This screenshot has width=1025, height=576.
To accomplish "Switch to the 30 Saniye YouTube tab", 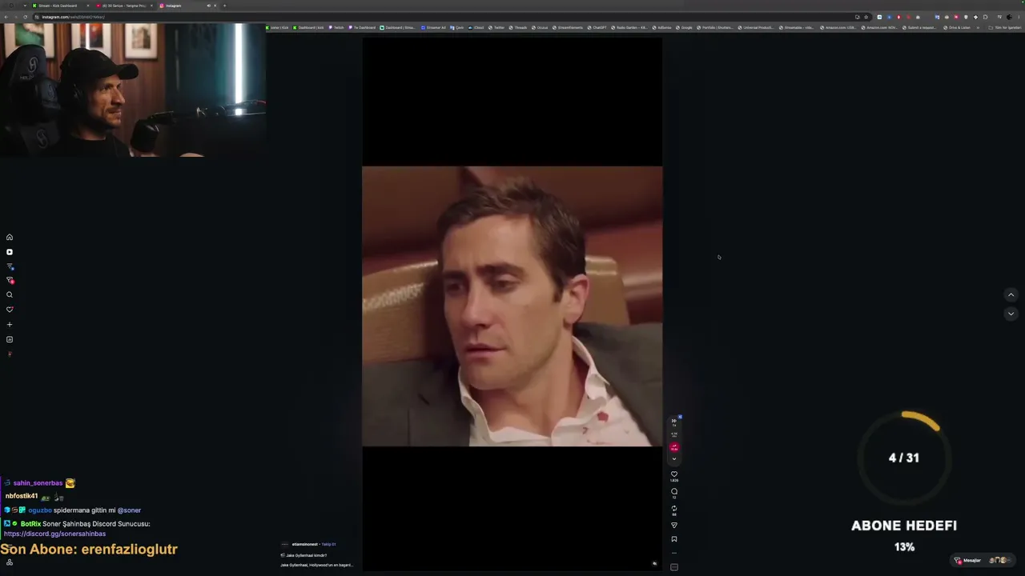I will click(x=124, y=6).
